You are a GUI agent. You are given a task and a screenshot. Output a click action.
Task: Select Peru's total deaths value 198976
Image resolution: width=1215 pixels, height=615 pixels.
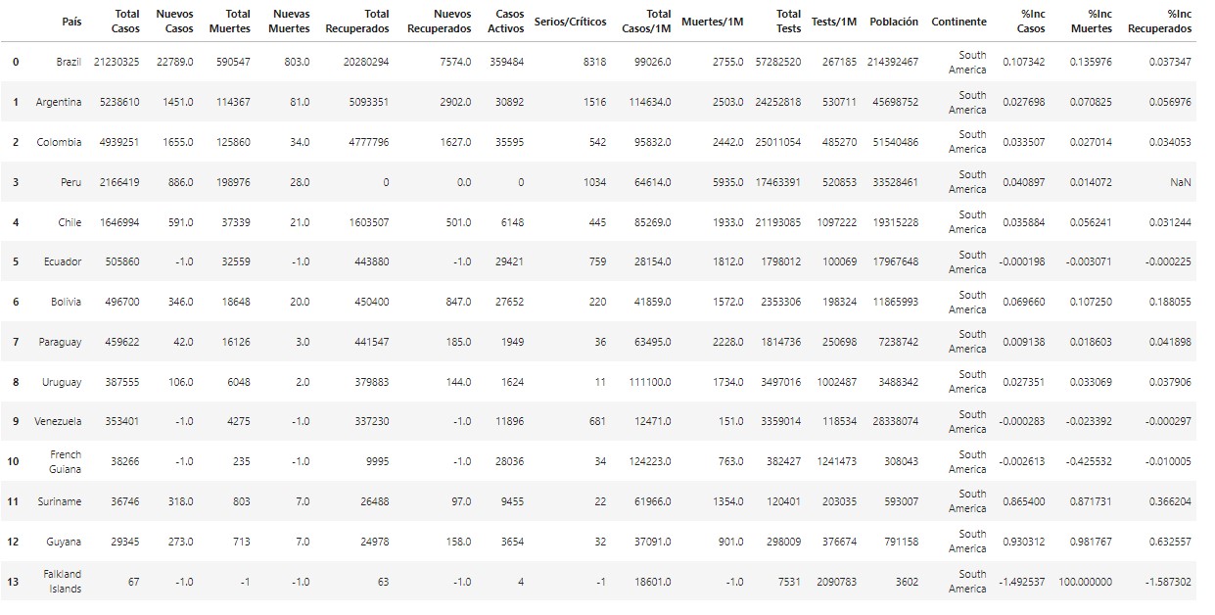[234, 182]
